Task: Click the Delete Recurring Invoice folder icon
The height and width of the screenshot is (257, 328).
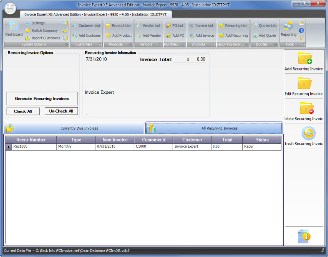Action: coord(306,108)
